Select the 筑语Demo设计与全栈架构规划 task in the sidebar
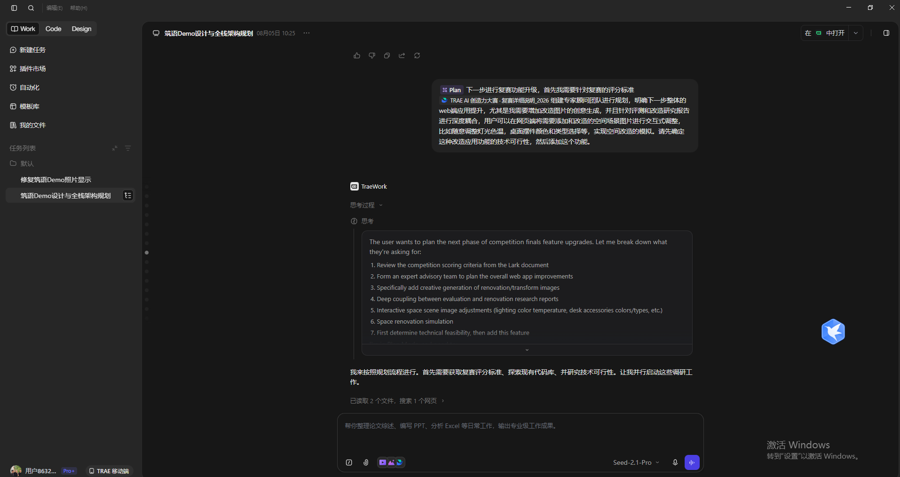This screenshot has height=477, width=900. coord(66,196)
